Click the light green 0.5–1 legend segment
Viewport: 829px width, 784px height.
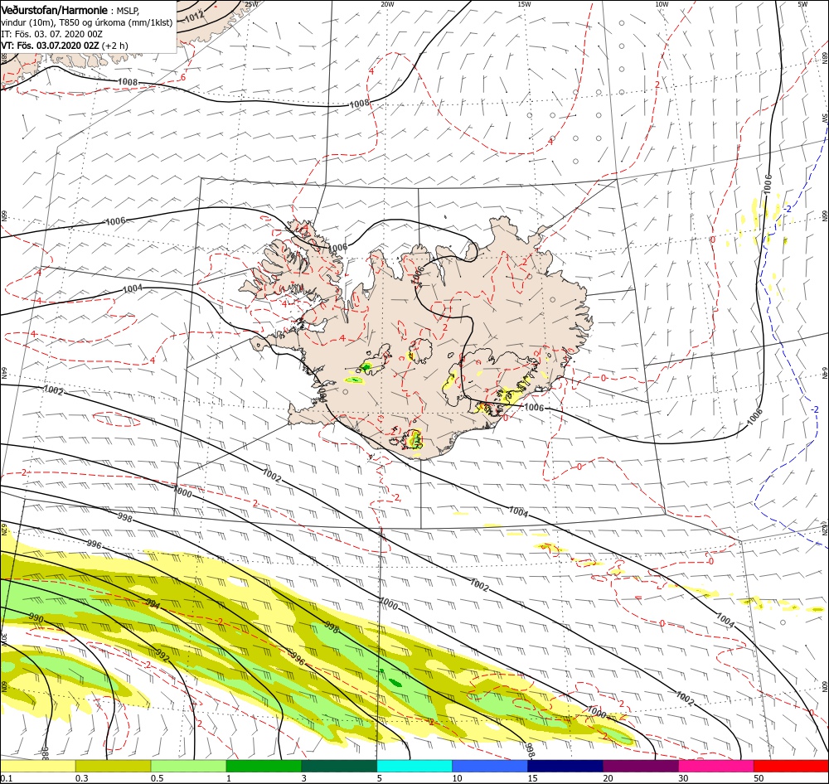(x=189, y=766)
